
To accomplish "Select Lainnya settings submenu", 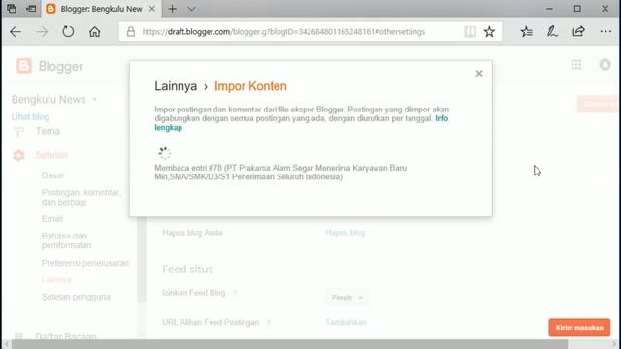I will [x=56, y=280].
